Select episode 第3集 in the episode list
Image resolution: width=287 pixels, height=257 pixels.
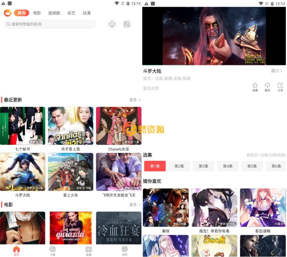coord(203,166)
